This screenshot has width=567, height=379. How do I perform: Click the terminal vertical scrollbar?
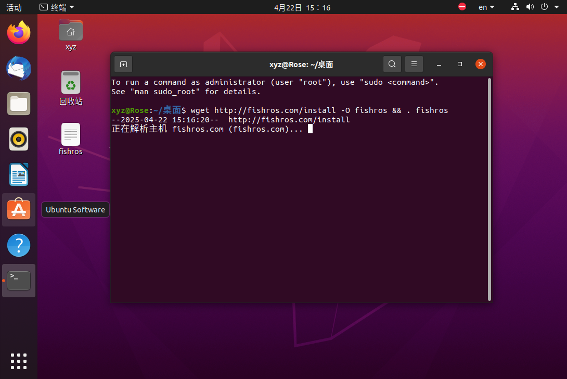(489, 189)
